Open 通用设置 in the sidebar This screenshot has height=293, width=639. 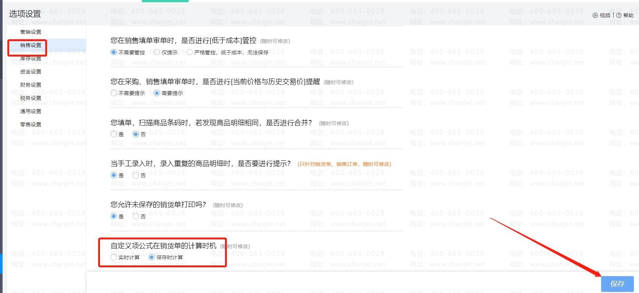point(31,111)
